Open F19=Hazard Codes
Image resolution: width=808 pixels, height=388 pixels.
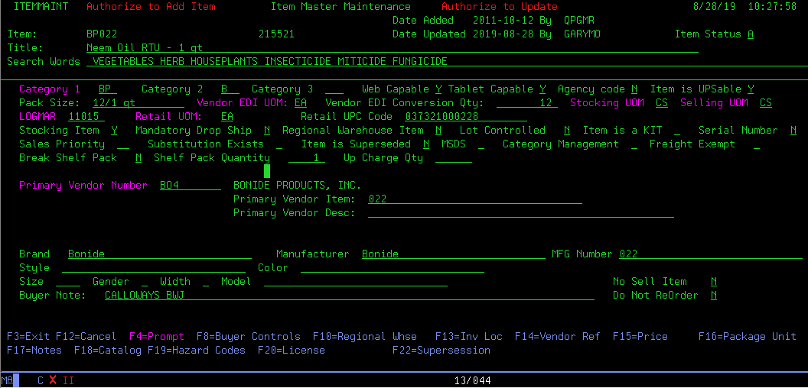pyautogui.click(x=196, y=351)
